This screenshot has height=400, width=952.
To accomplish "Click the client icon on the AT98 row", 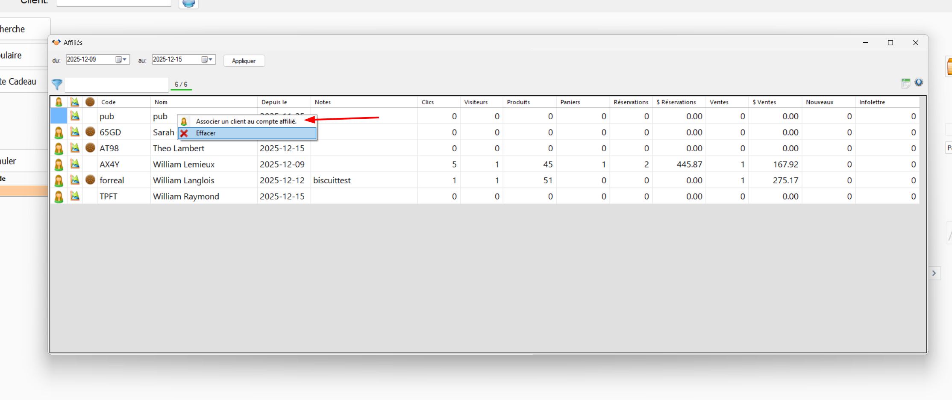I will click(x=59, y=149).
